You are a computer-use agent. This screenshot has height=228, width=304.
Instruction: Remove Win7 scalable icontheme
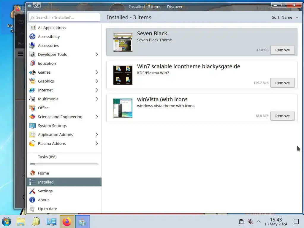[x=283, y=83]
